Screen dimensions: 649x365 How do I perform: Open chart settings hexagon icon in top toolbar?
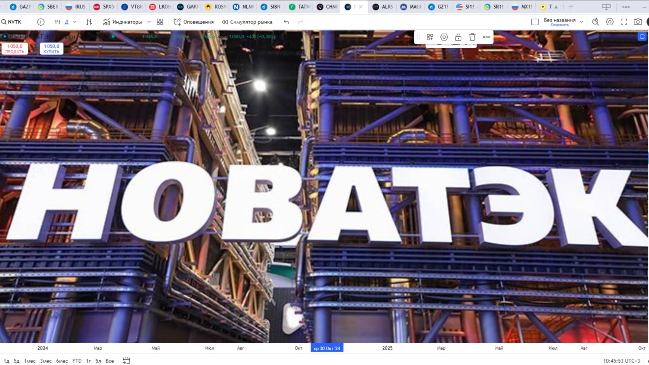(610, 22)
